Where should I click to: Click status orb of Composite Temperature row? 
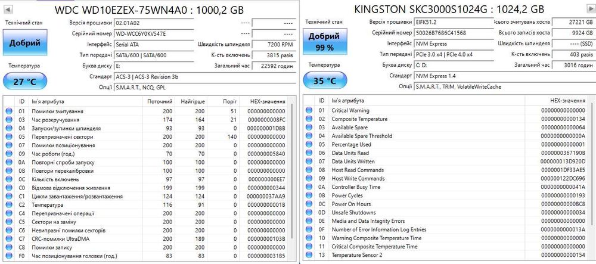pos(309,119)
